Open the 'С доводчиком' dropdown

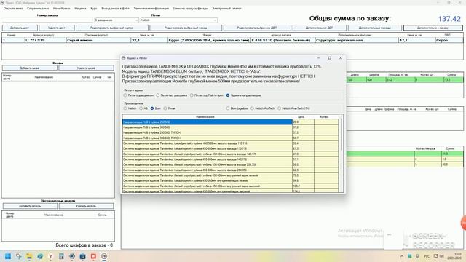pos(116,20)
